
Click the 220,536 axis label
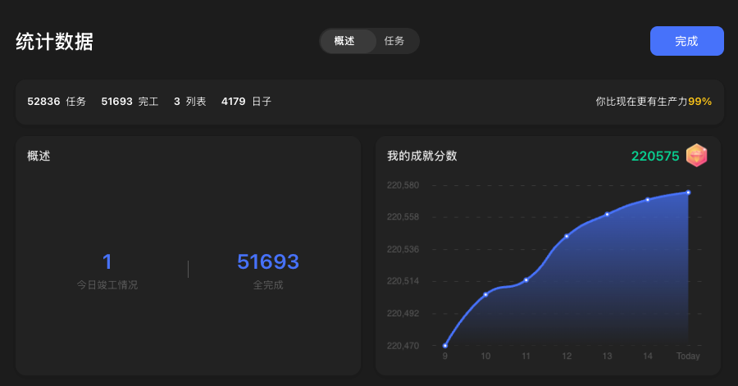403,249
